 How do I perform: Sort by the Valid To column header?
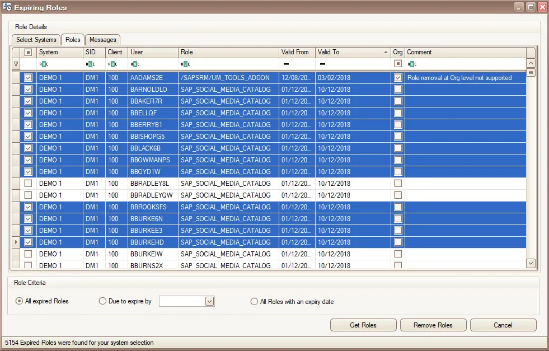coord(353,52)
